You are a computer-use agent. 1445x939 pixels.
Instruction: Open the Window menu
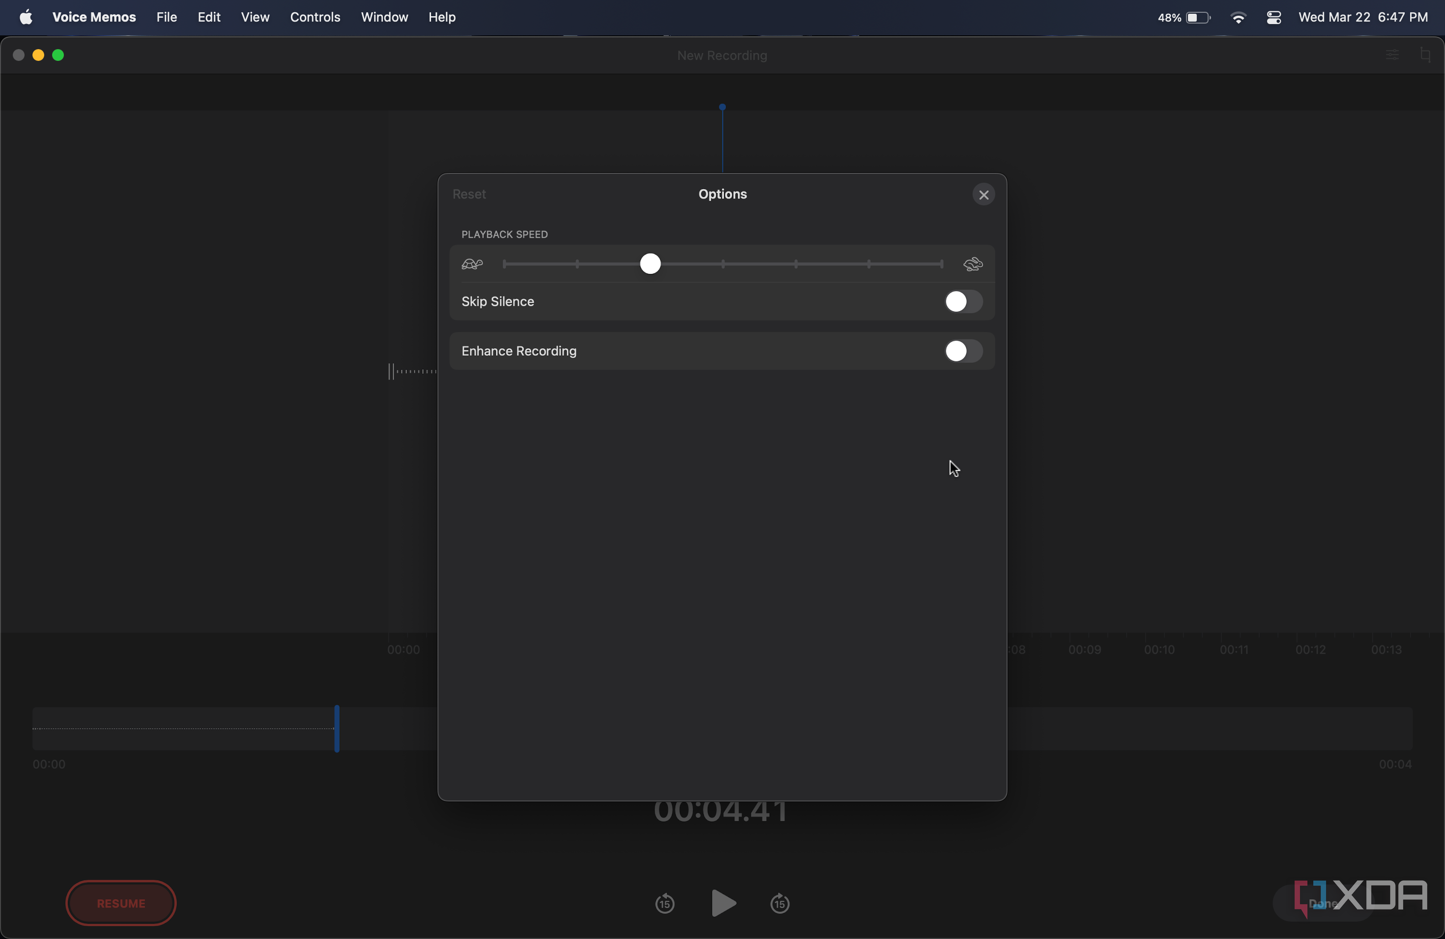click(384, 17)
